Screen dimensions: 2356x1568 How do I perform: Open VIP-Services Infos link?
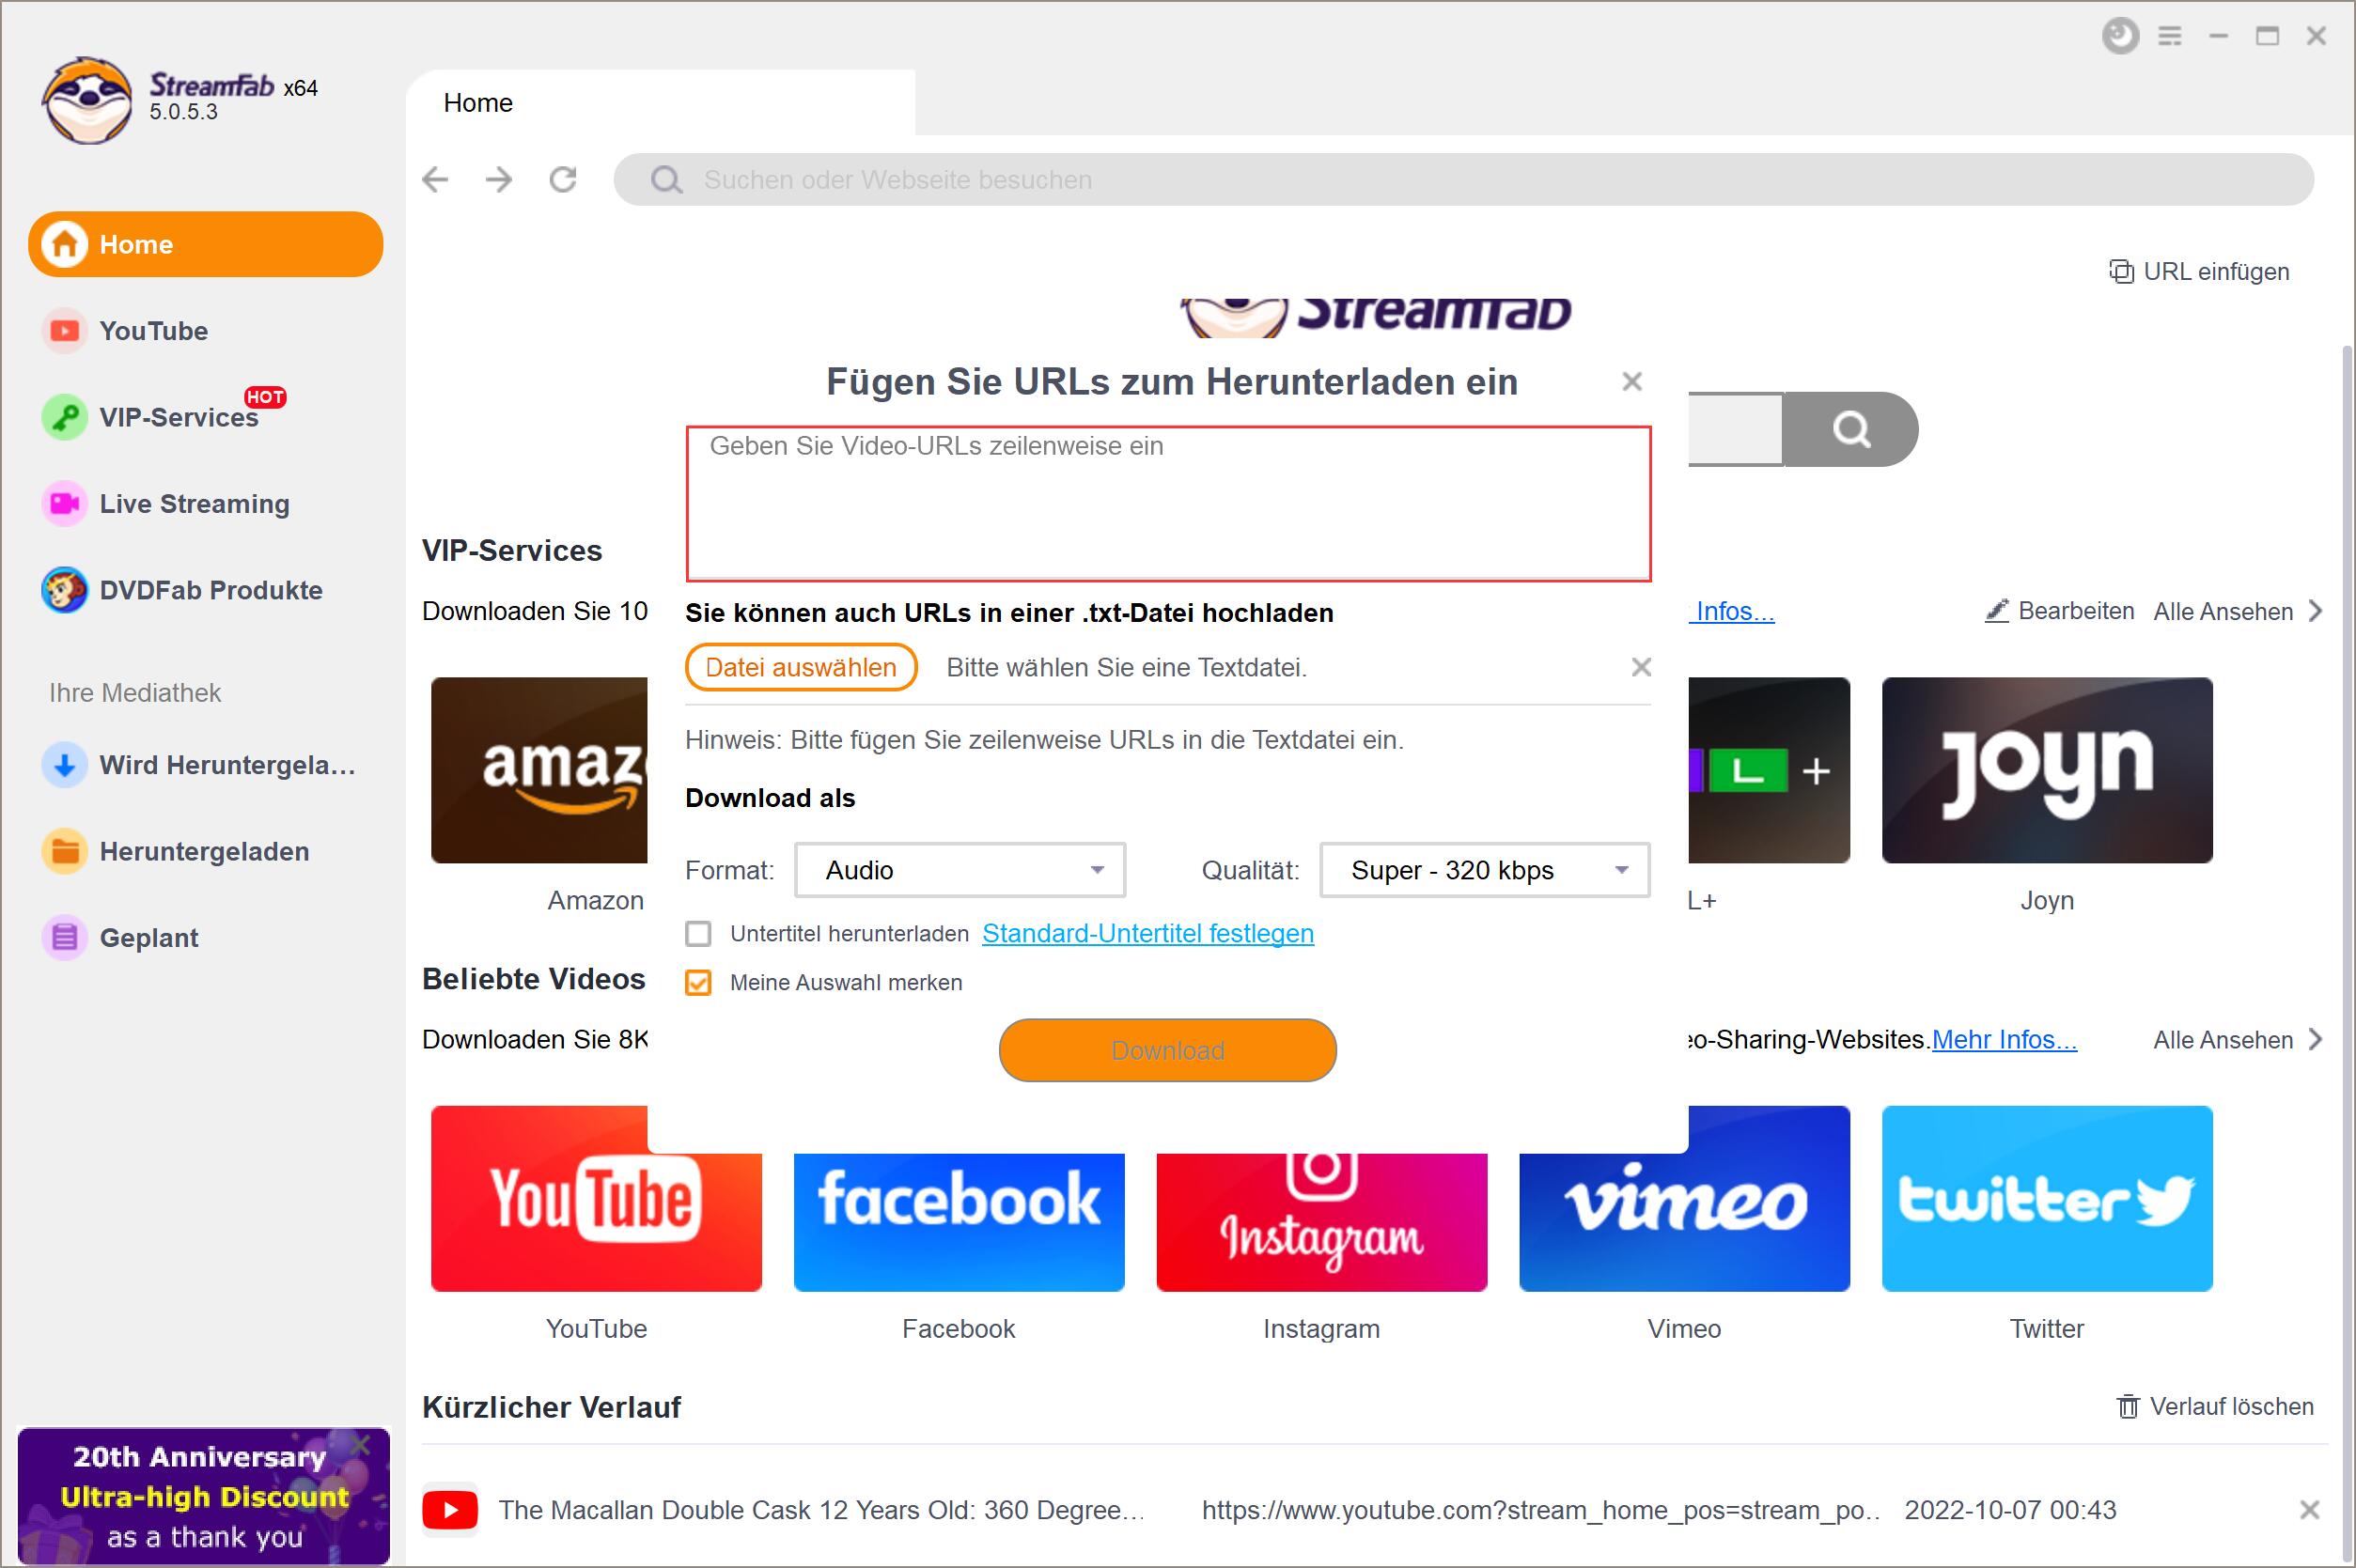click(1734, 611)
